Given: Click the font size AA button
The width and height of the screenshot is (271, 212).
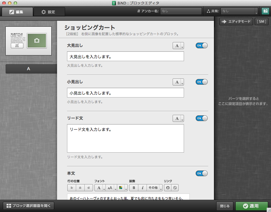Looking at the screenshot, I should tap(110, 188).
